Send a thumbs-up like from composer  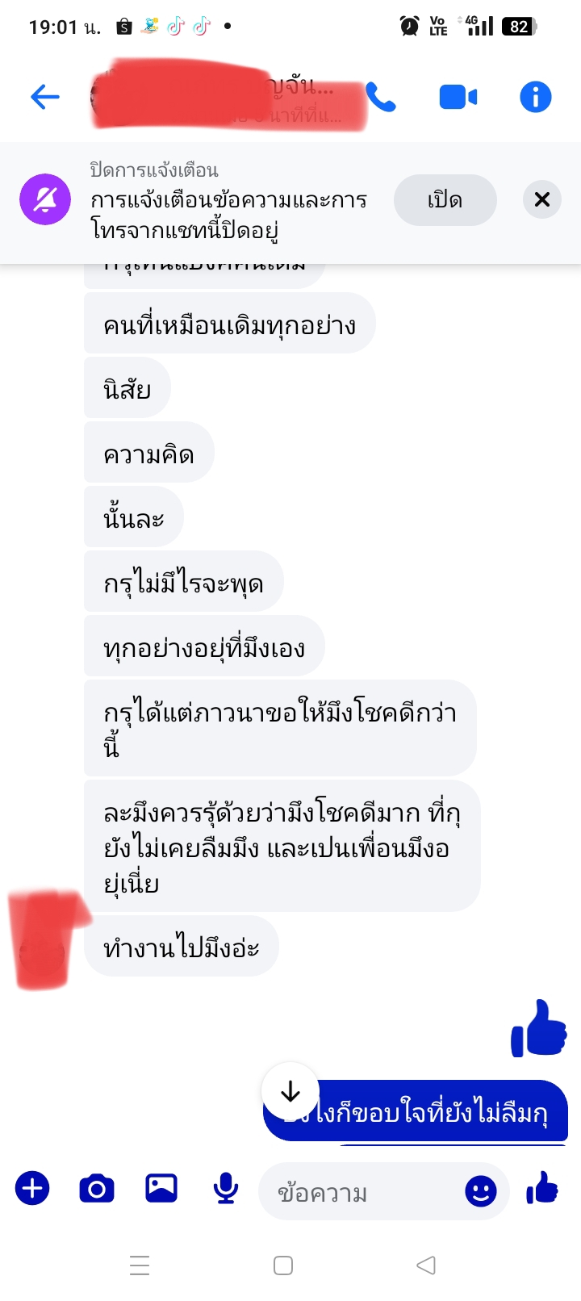pos(542,1188)
